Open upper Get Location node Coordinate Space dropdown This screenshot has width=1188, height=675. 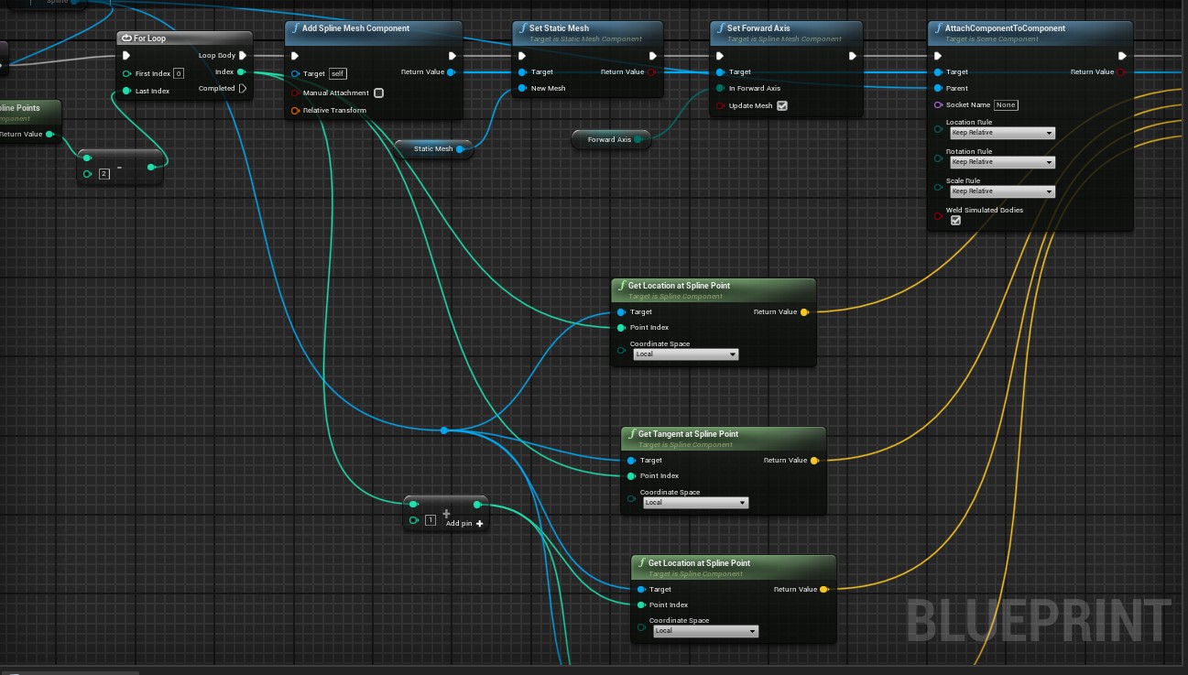pyautogui.click(x=685, y=354)
